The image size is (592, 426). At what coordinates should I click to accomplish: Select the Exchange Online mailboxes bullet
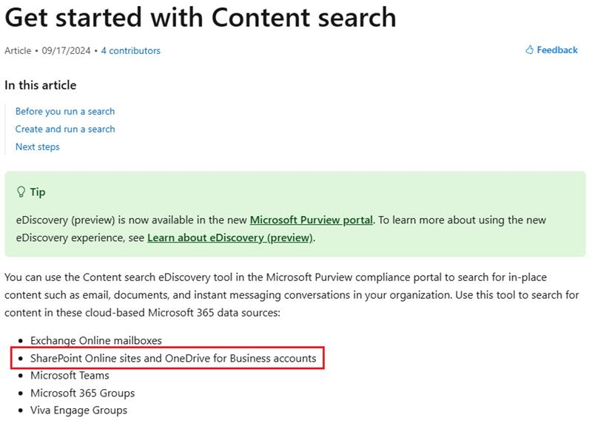click(x=96, y=342)
